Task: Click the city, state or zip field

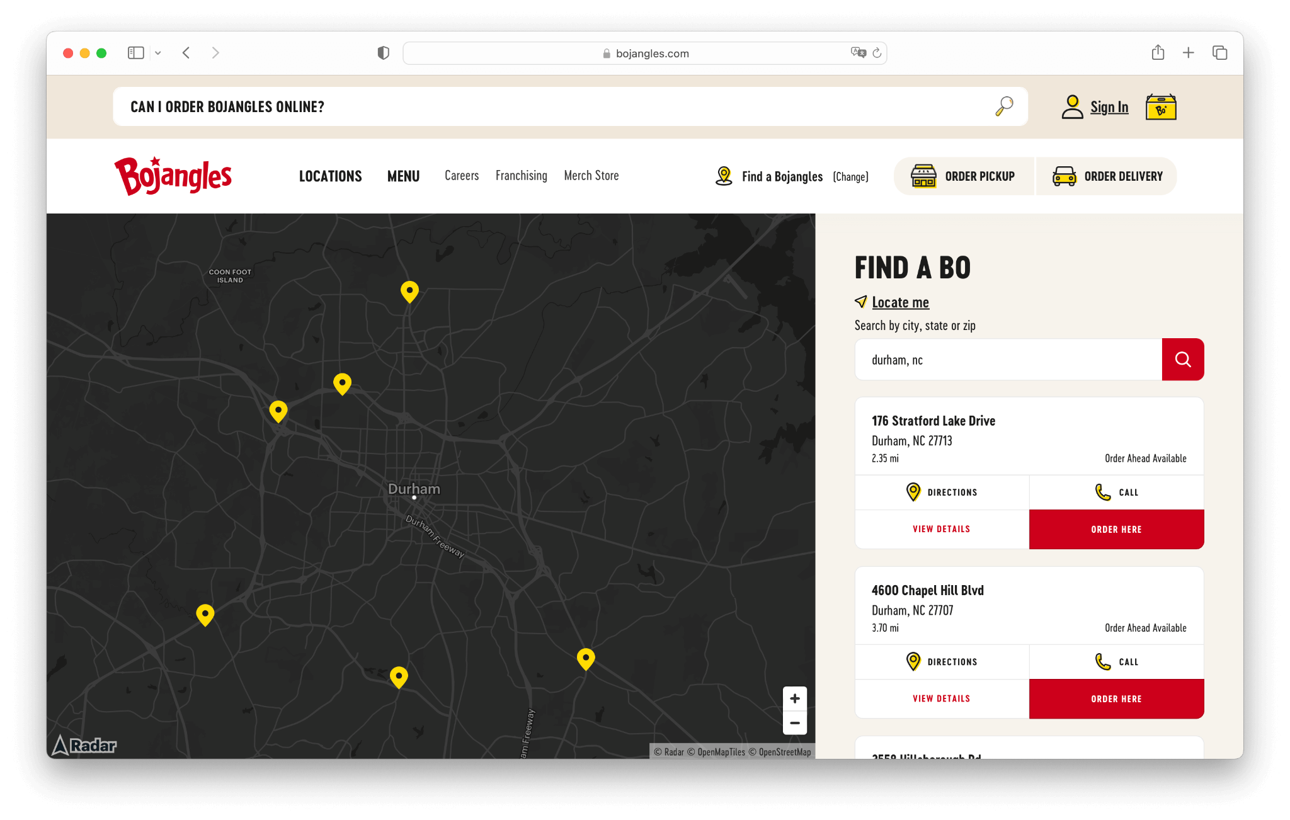Action: pos(1008,360)
